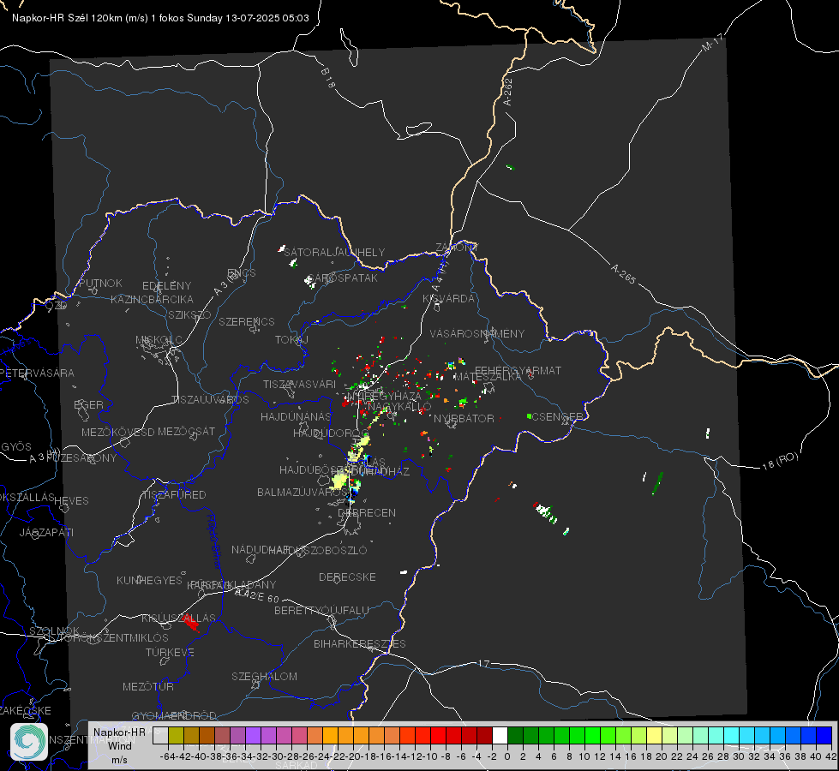Click the PUTNOK label

point(100,283)
